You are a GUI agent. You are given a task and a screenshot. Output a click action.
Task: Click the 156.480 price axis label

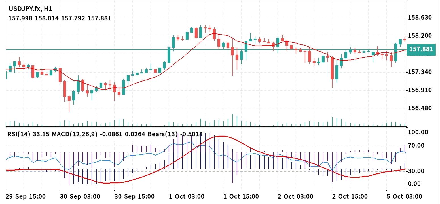click(420, 108)
